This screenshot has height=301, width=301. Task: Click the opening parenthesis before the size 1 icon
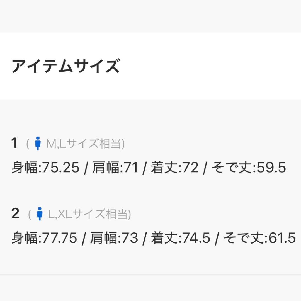click(28, 144)
